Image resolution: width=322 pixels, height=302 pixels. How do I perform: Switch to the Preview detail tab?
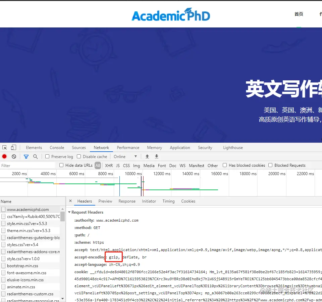[105, 201]
